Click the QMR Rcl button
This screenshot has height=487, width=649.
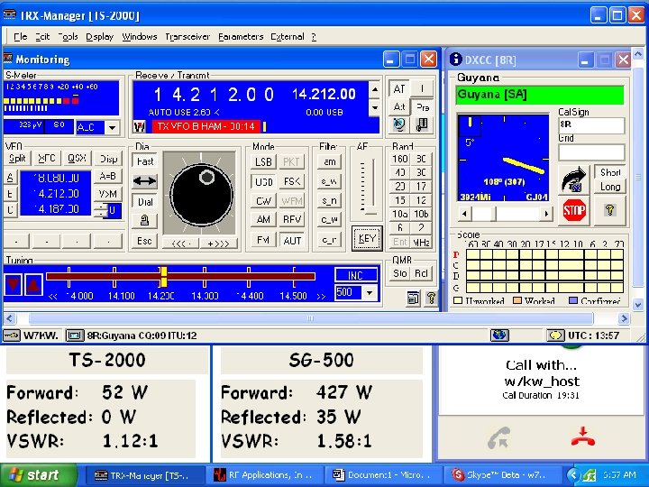click(x=421, y=273)
